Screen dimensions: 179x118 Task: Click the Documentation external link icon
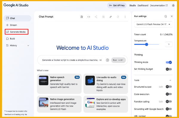tap(167, 5)
